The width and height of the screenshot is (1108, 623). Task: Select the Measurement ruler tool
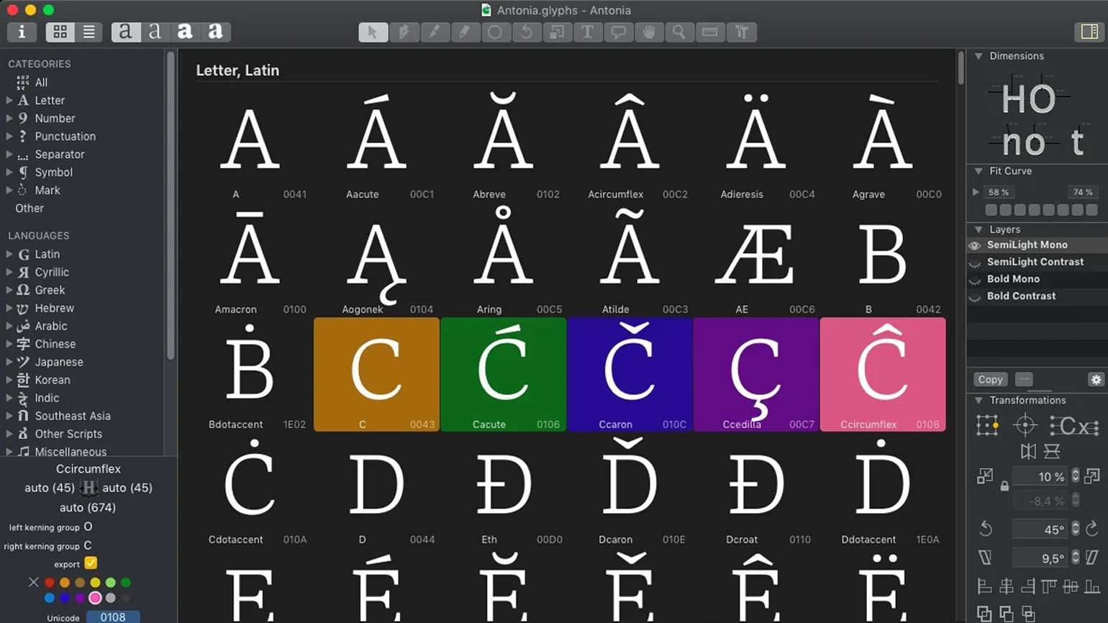[709, 32]
